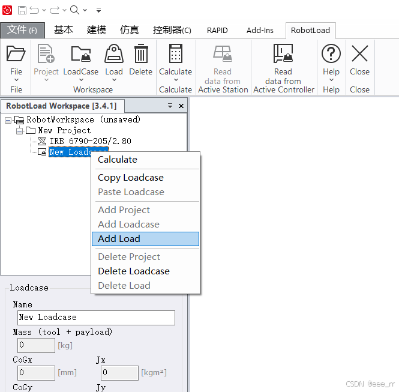Open the Redo history dropdown arrow
The image size is (399, 392).
(x=64, y=10)
